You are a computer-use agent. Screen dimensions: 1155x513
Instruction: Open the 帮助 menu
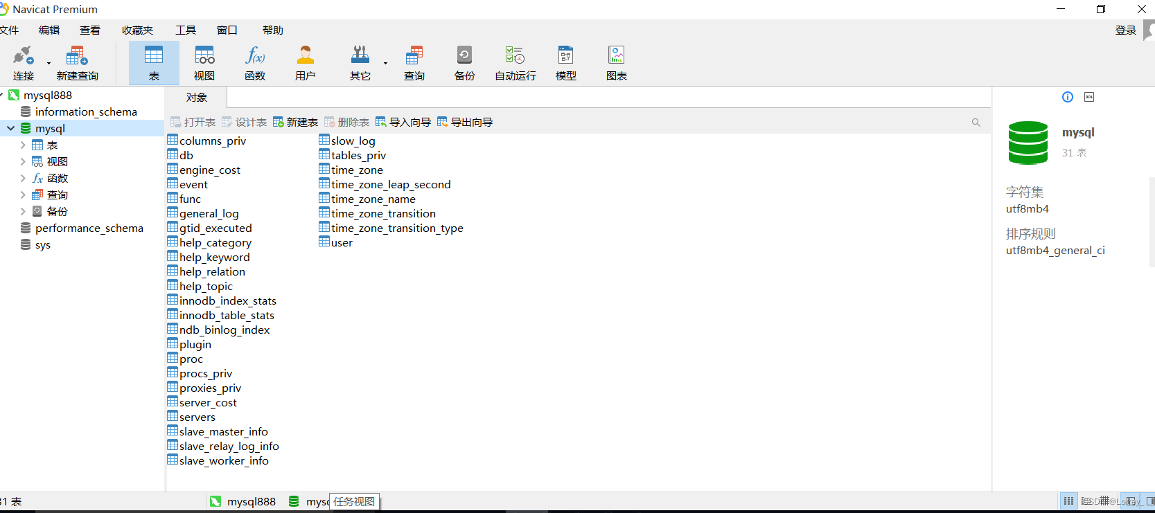[x=273, y=30]
